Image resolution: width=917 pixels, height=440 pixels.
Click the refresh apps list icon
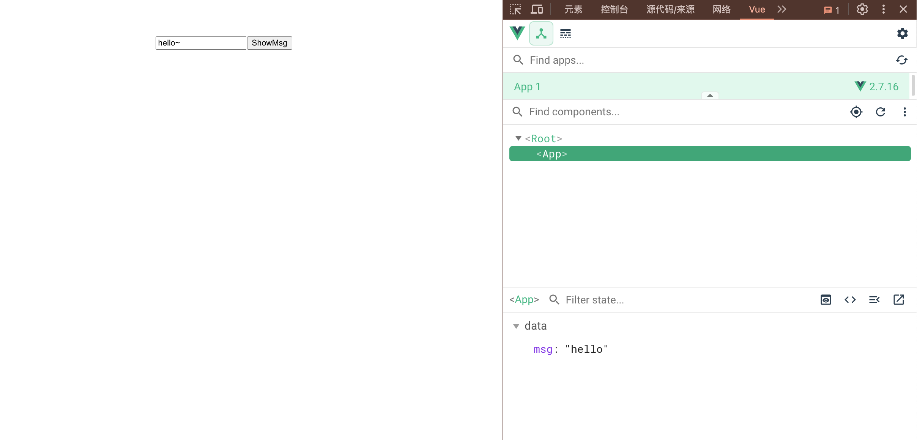pos(901,60)
